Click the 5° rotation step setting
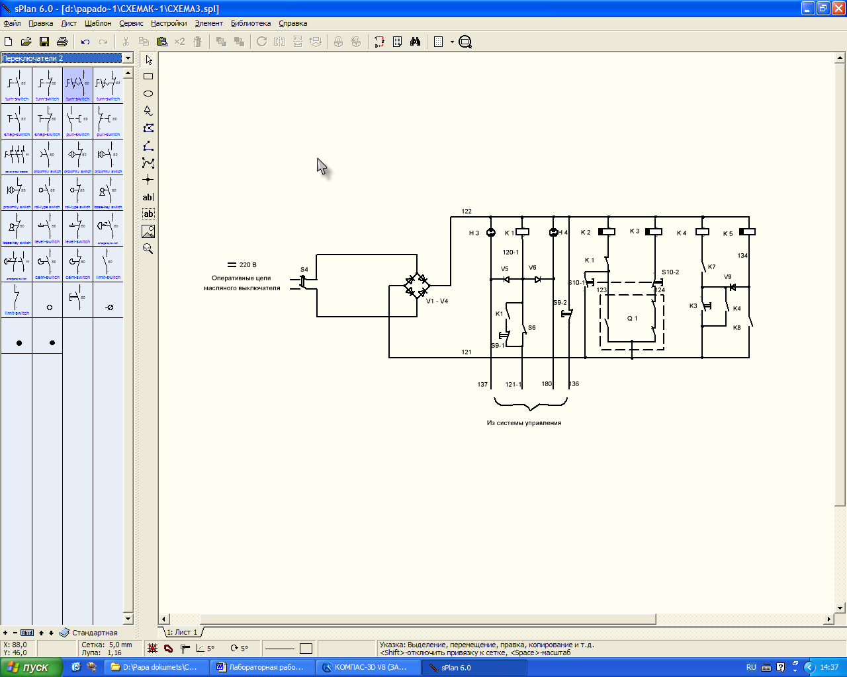 point(240,649)
